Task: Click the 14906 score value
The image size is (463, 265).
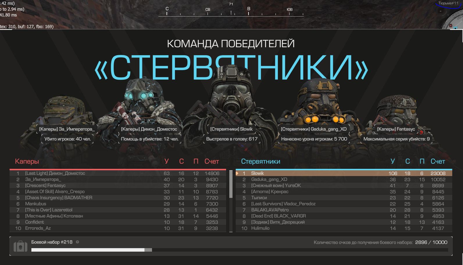Action: tap(212, 173)
